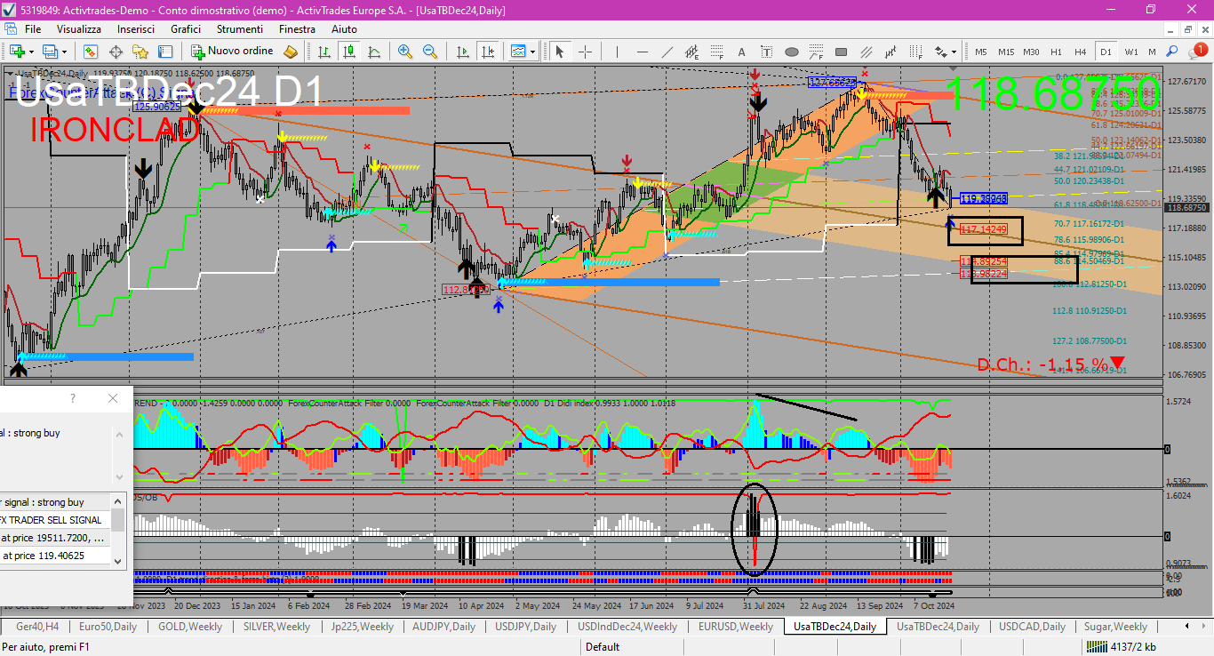Select the trendline tool

pyautogui.click(x=667, y=52)
